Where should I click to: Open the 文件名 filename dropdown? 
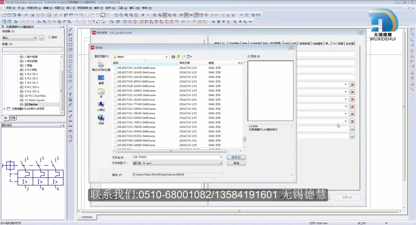221,157
